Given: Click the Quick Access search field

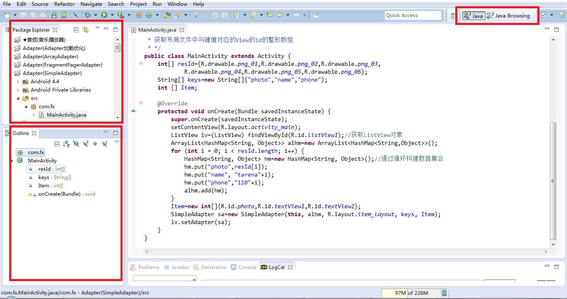Looking at the screenshot, I should 413,15.
